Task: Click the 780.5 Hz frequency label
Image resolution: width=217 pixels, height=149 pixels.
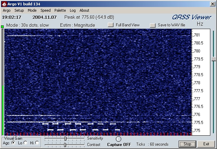Action: [x=199, y=43]
